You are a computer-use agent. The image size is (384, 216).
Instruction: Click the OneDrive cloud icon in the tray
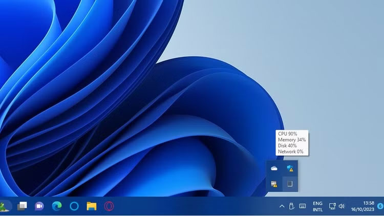tap(274, 168)
